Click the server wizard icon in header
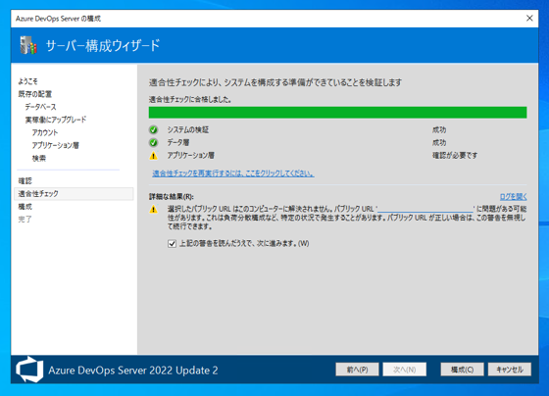This screenshot has height=396, width=549. point(28,45)
